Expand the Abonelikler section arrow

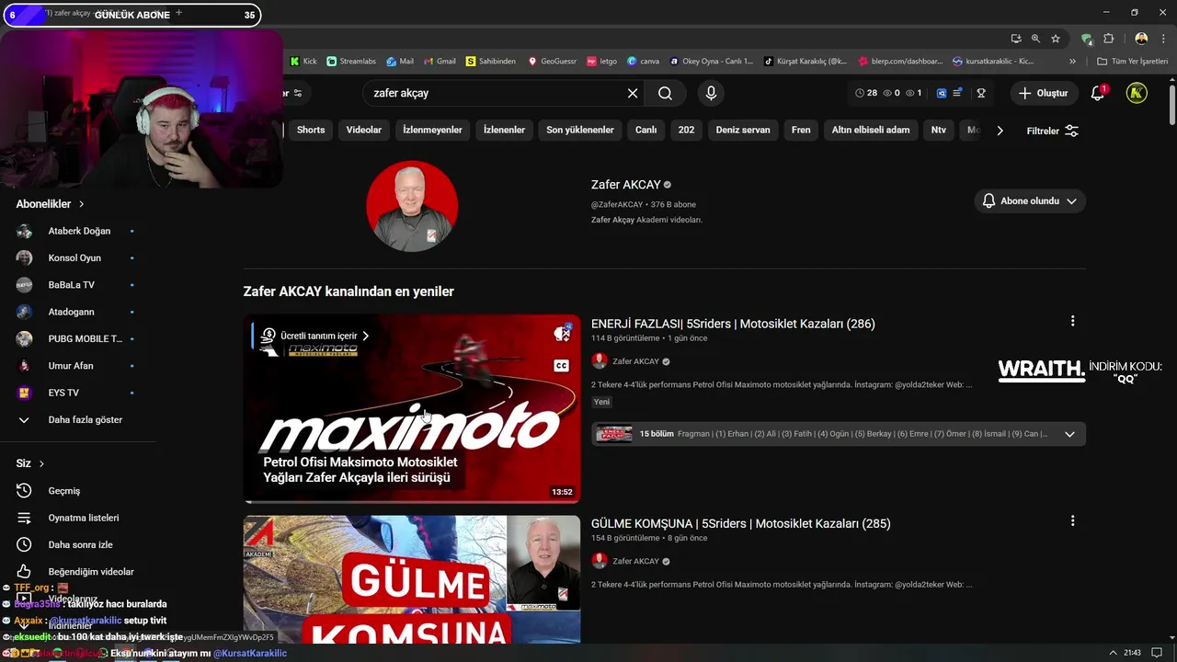81,204
